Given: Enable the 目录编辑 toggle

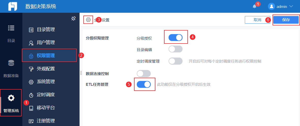Looking at the screenshot, I should (x=175, y=49).
